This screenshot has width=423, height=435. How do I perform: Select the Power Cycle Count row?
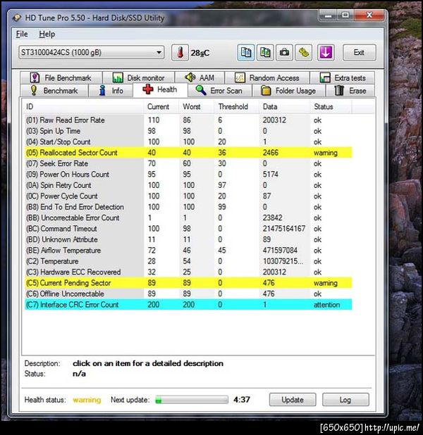tap(188, 196)
